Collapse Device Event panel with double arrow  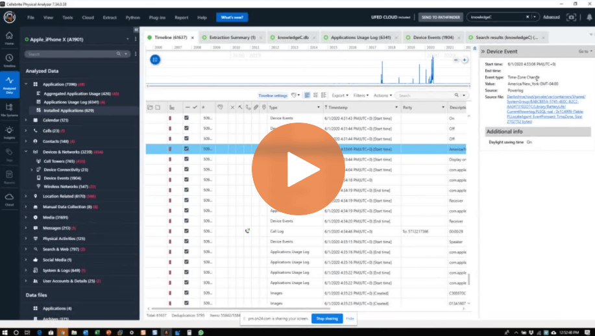(x=483, y=51)
